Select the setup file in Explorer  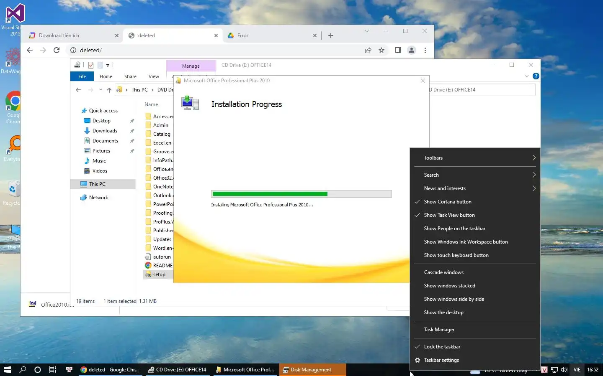click(x=159, y=274)
